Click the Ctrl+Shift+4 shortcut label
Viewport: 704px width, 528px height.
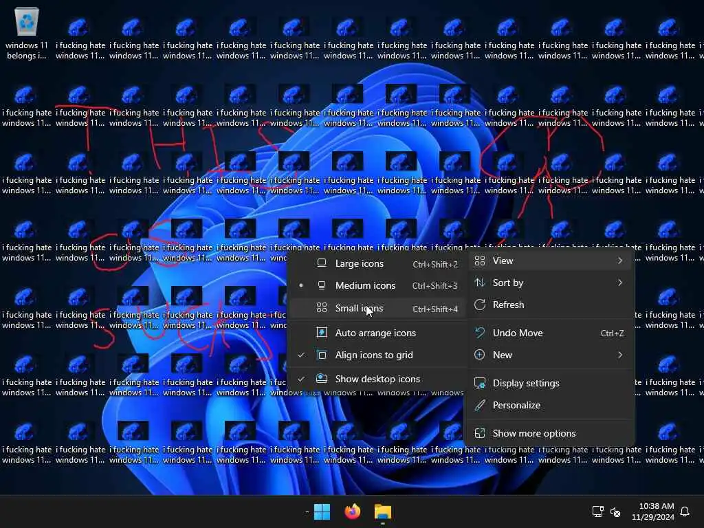click(435, 309)
